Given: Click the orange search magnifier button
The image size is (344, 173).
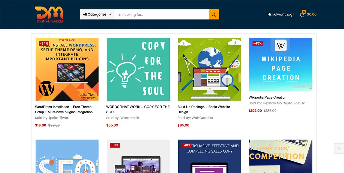Looking at the screenshot, I should coord(214,15).
